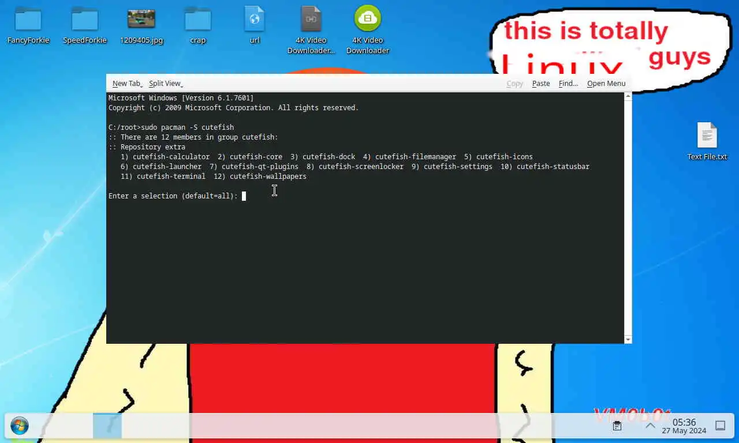Image resolution: width=739 pixels, height=443 pixels.
Task: Select the Text File.txt desktop icon
Action: coord(707,141)
